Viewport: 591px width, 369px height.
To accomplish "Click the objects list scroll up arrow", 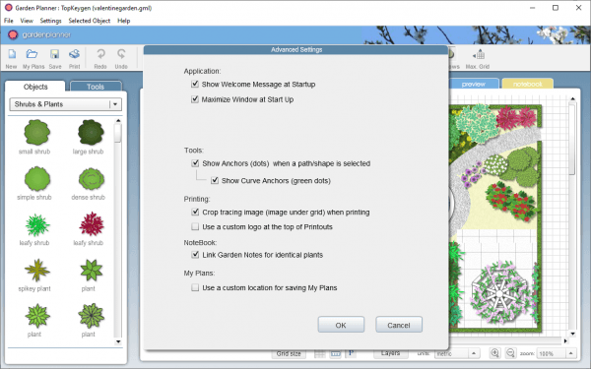I will pyautogui.click(x=118, y=121).
